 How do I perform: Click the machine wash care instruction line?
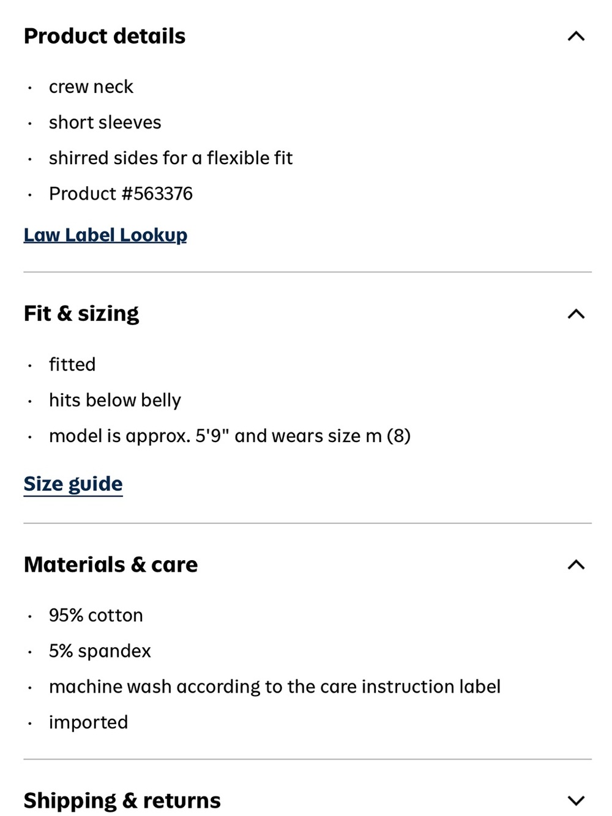(x=275, y=687)
